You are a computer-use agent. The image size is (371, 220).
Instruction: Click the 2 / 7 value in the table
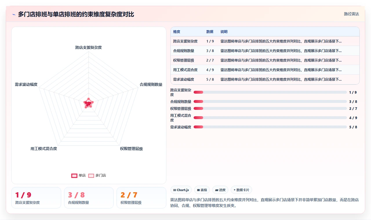click(x=210, y=60)
